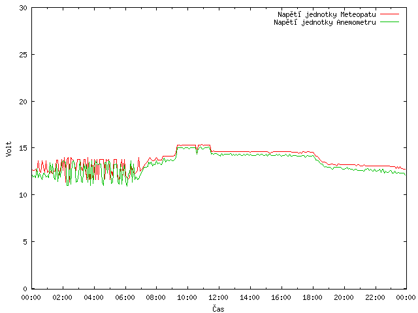Click the legend text 'Napětí jednotky Anemometru'
418x313 pixels.
pyautogui.click(x=325, y=22)
